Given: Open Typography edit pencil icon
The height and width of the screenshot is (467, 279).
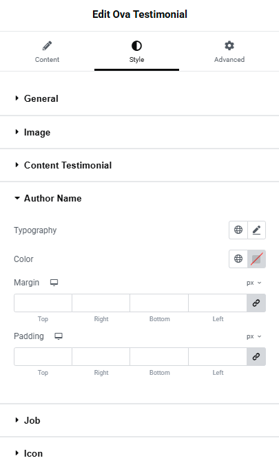Looking at the screenshot, I should (x=257, y=230).
